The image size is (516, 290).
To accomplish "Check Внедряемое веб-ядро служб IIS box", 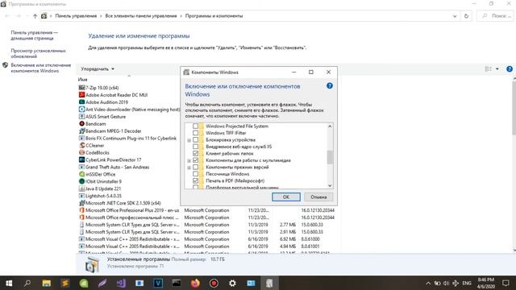I will click(x=195, y=147).
